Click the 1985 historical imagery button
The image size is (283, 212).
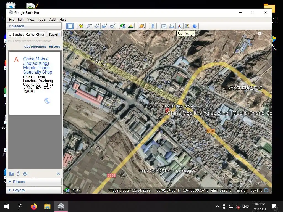76,190
